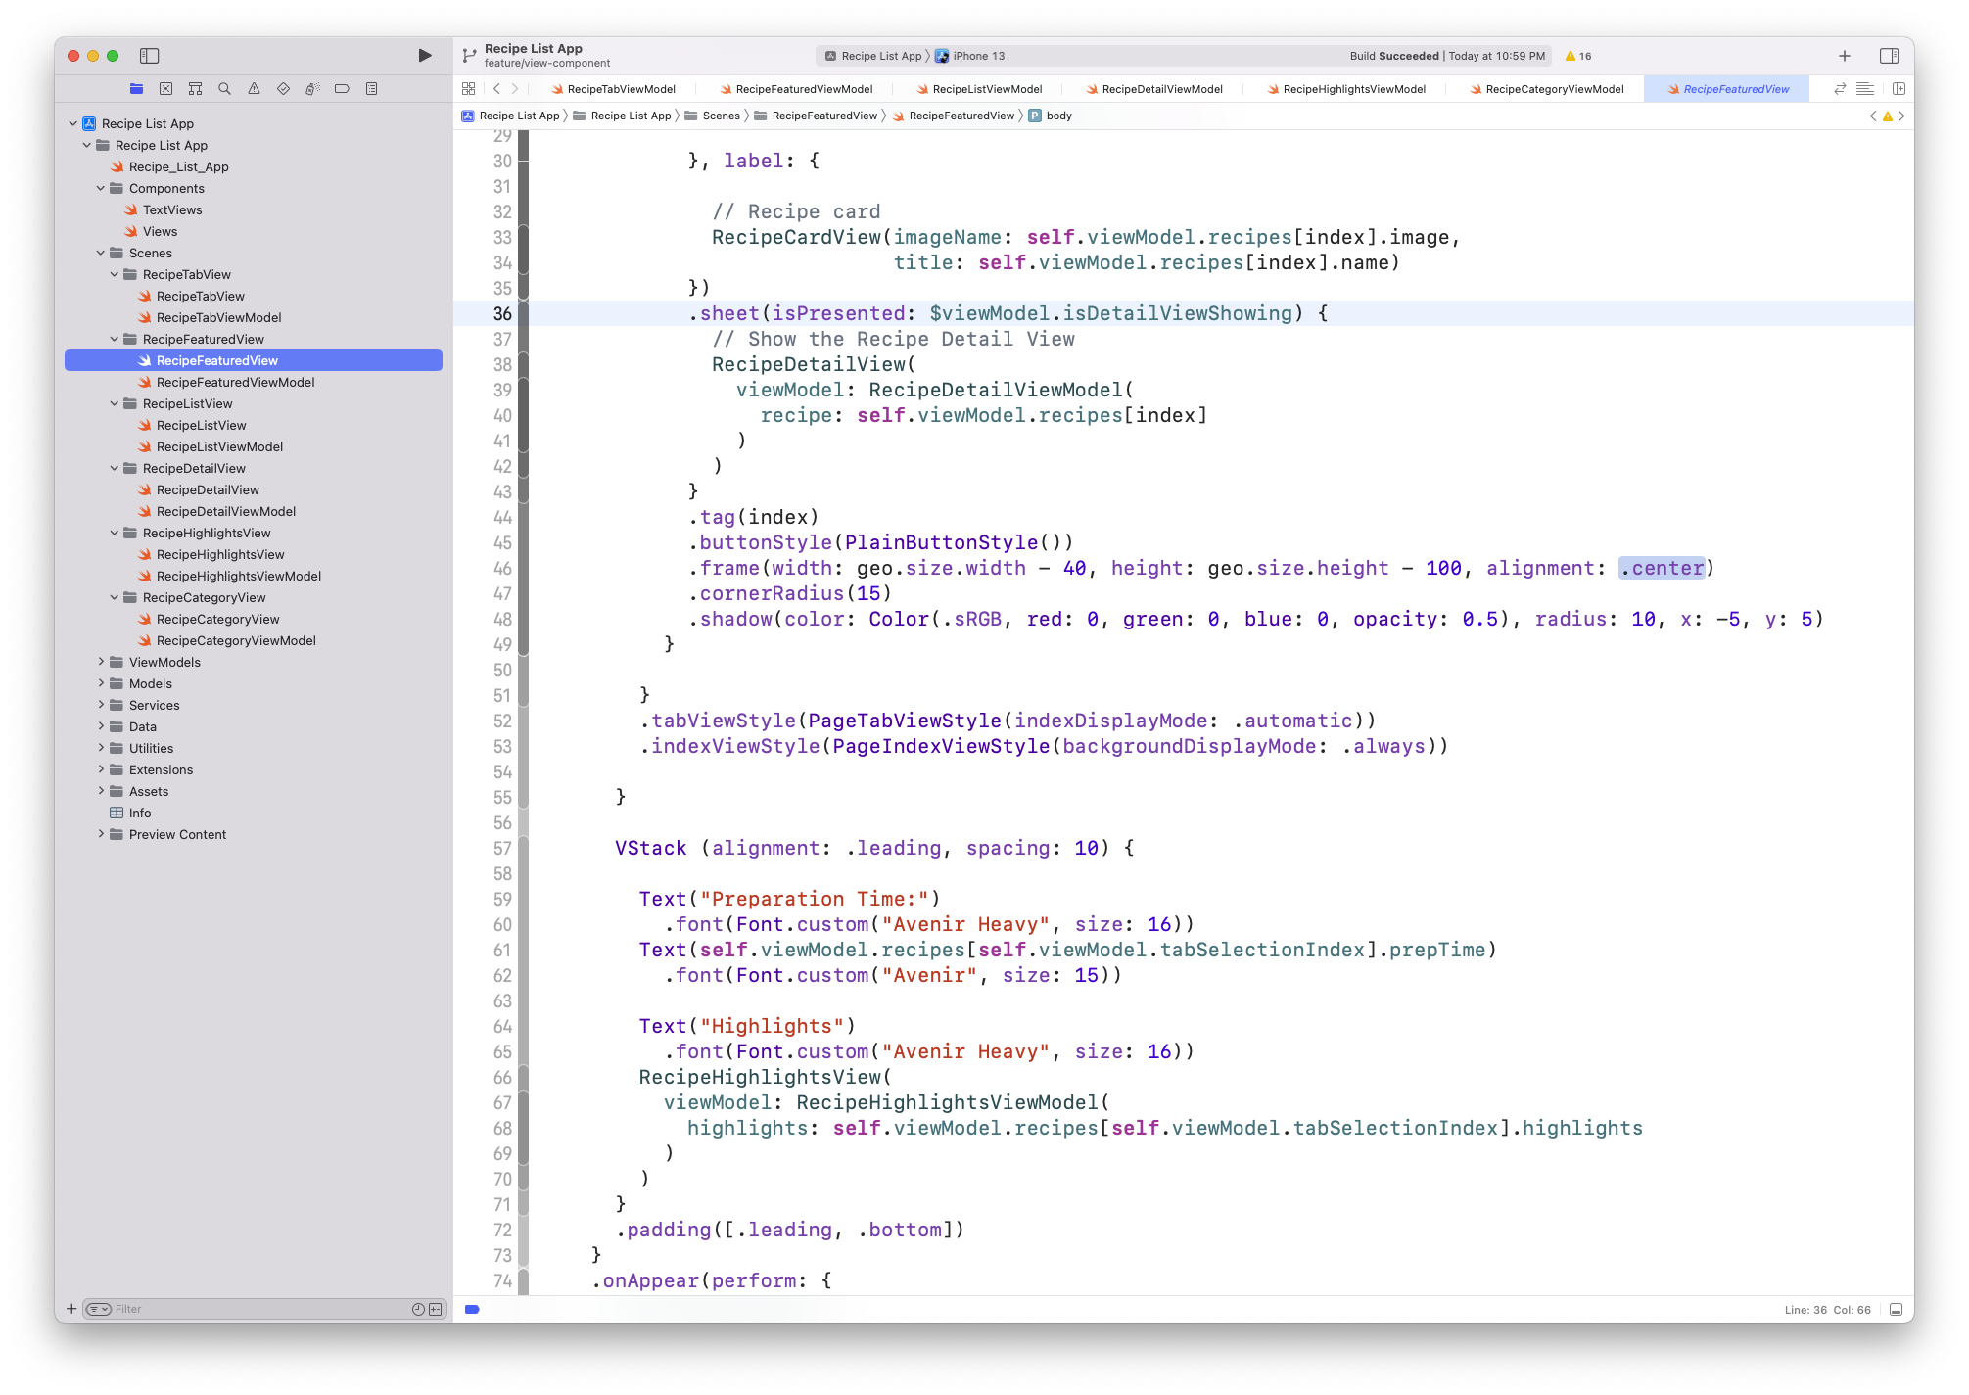Toggle the debug area at bottom right

pos(1896,1309)
